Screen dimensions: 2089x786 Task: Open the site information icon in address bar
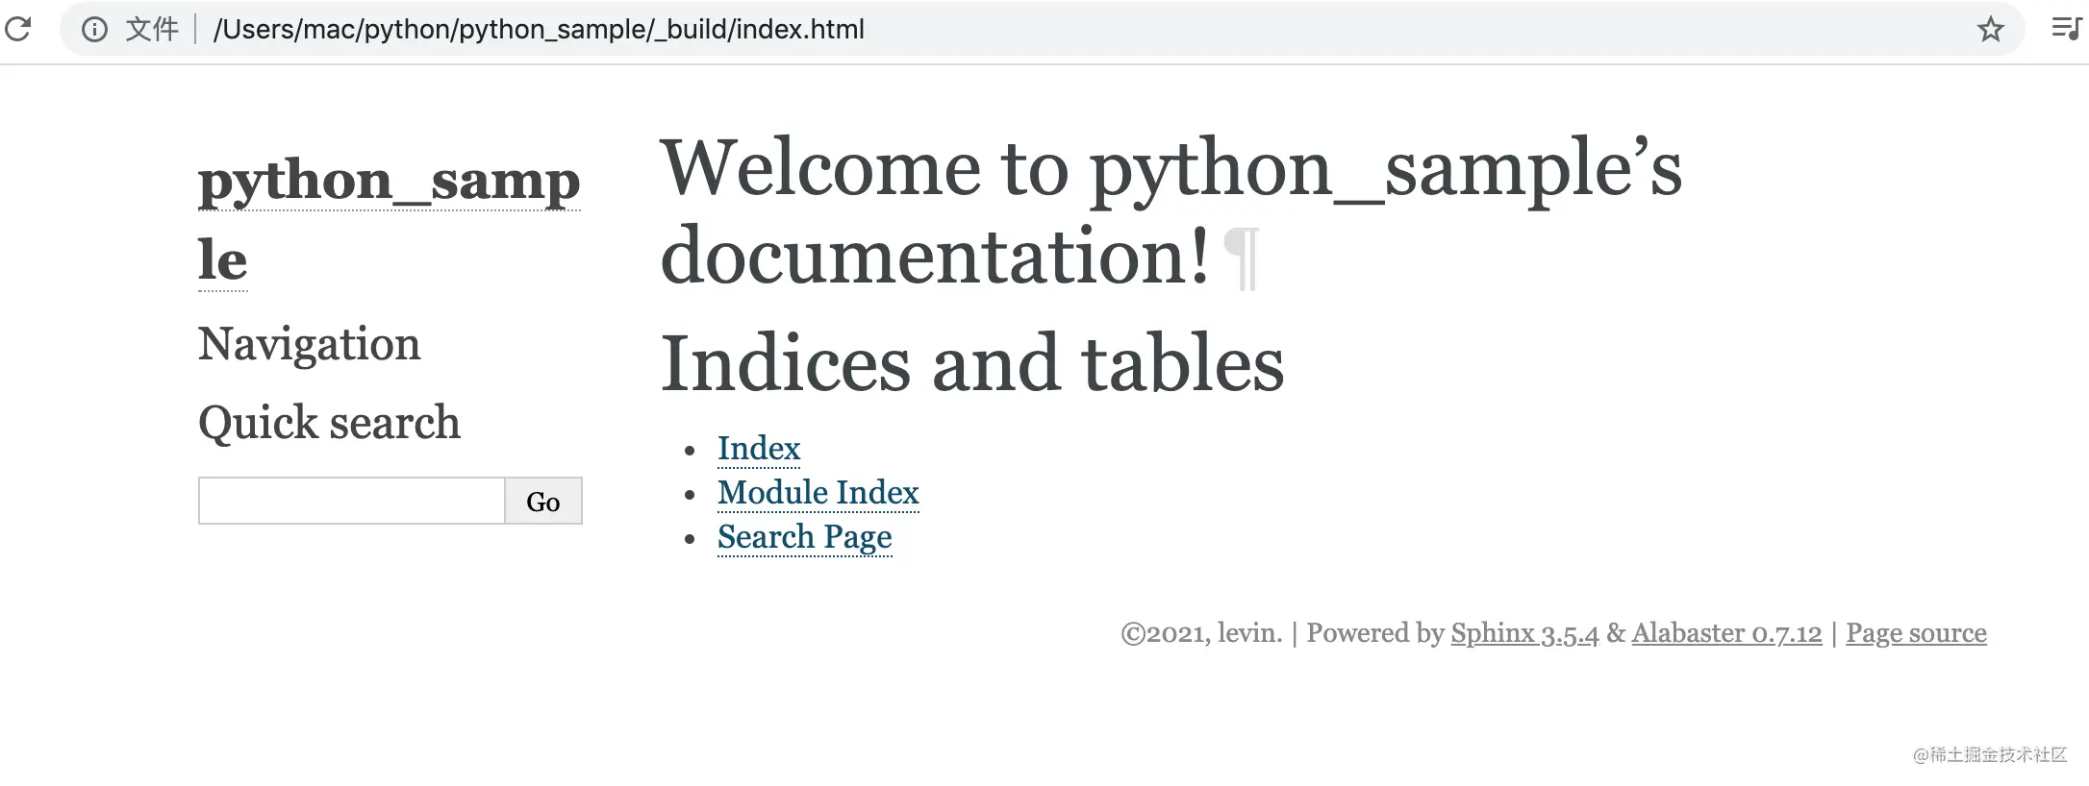94,30
